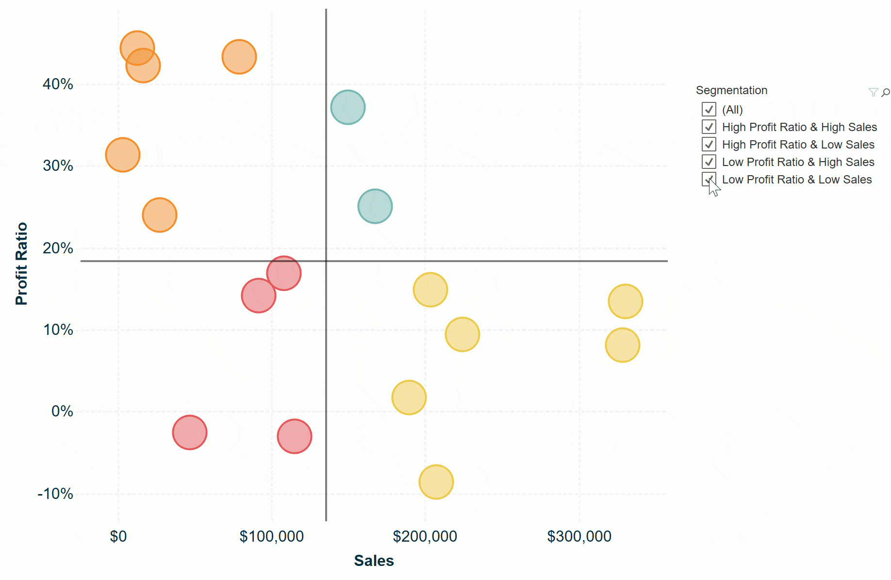Screen dimensions: 891x580
Task: Click the Sales axis title
Action: click(x=374, y=561)
